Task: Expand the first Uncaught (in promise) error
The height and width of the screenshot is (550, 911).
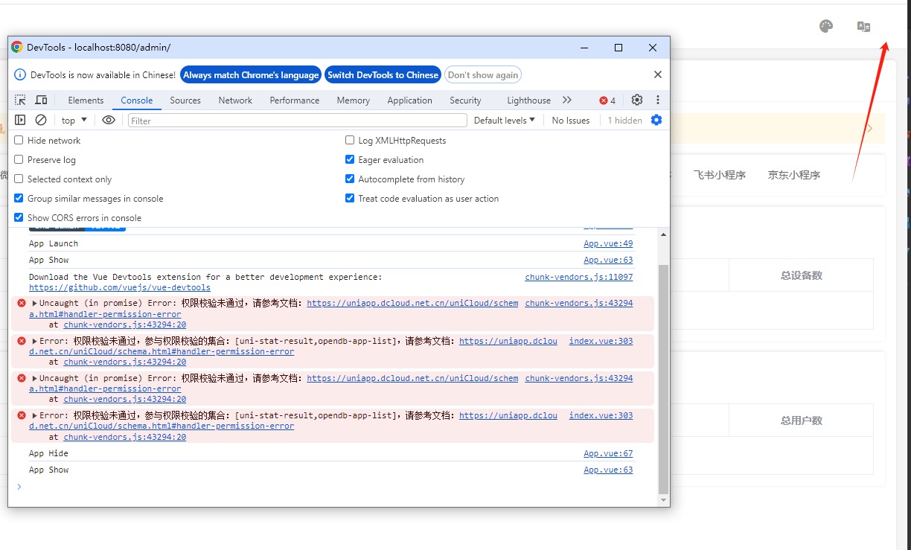Action: click(34, 304)
